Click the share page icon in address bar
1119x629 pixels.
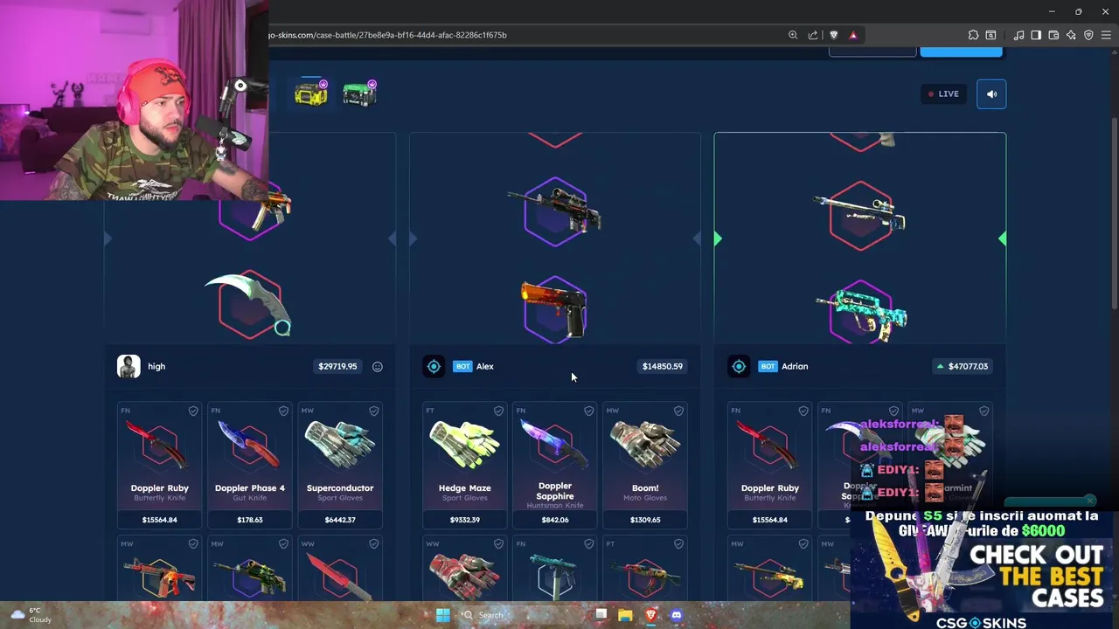point(813,35)
